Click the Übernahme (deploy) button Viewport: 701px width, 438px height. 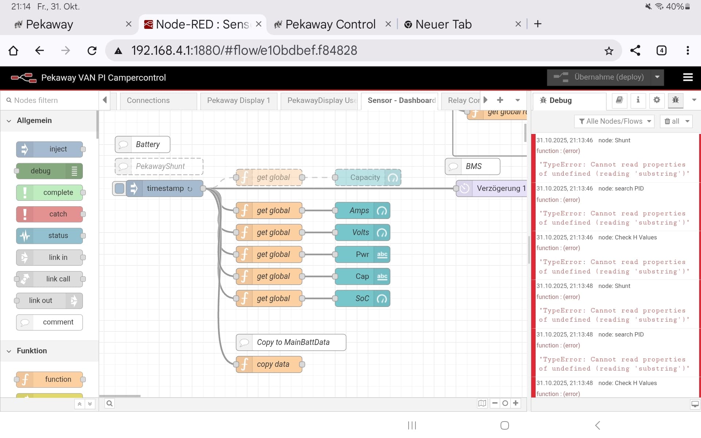tap(599, 77)
